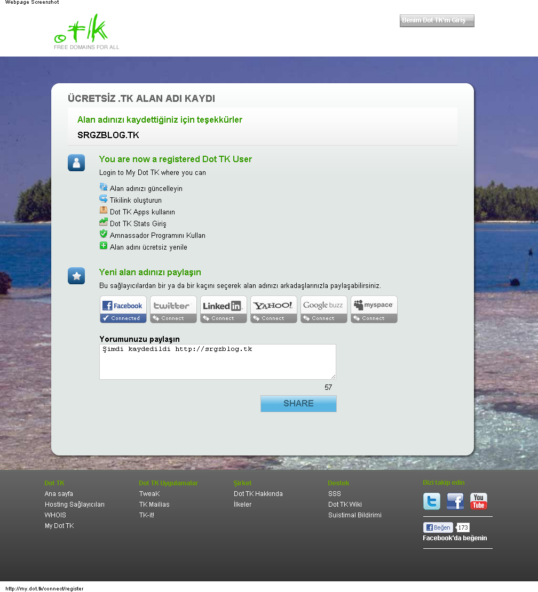Open Amnassador Programını Kullan link

(157, 235)
